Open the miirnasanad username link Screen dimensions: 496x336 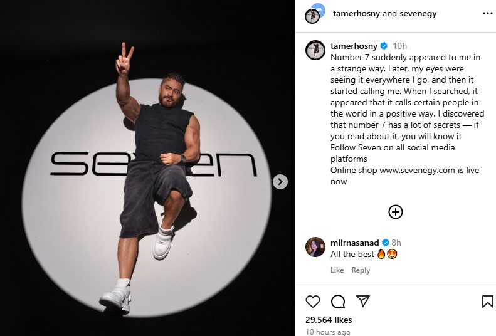click(354, 243)
